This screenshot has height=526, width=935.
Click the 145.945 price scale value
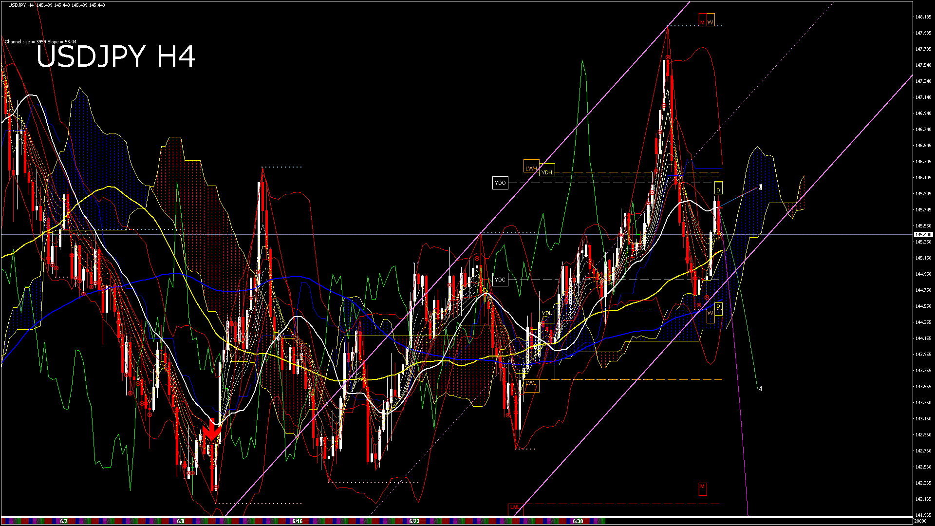[x=923, y=194]
